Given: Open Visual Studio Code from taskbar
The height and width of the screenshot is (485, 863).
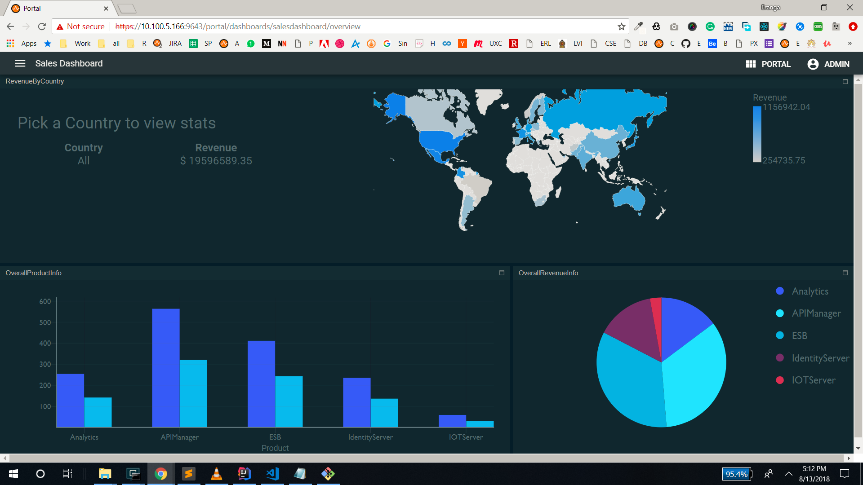Looking at the screenshot, I should tap(272, 474).
